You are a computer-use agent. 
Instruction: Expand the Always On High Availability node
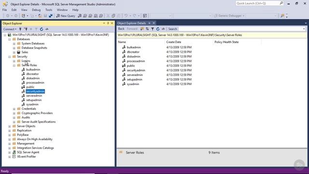(10, 139)
